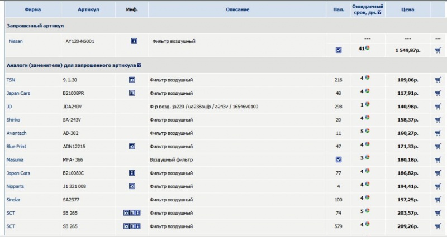This screenshot has height=237, width=447.
Task: Open info icon for Japan Cars B21008JC
Action: pos(132,173)
